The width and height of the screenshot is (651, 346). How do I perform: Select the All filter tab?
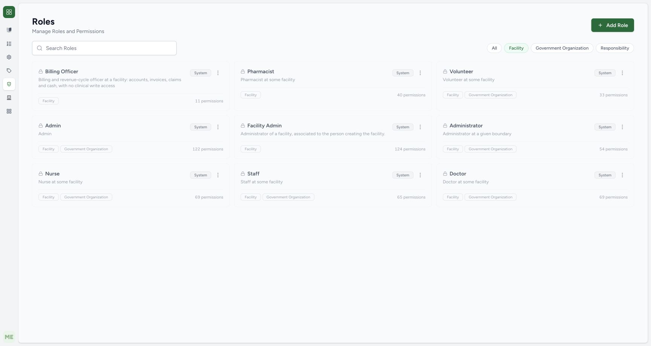[494, 48]
